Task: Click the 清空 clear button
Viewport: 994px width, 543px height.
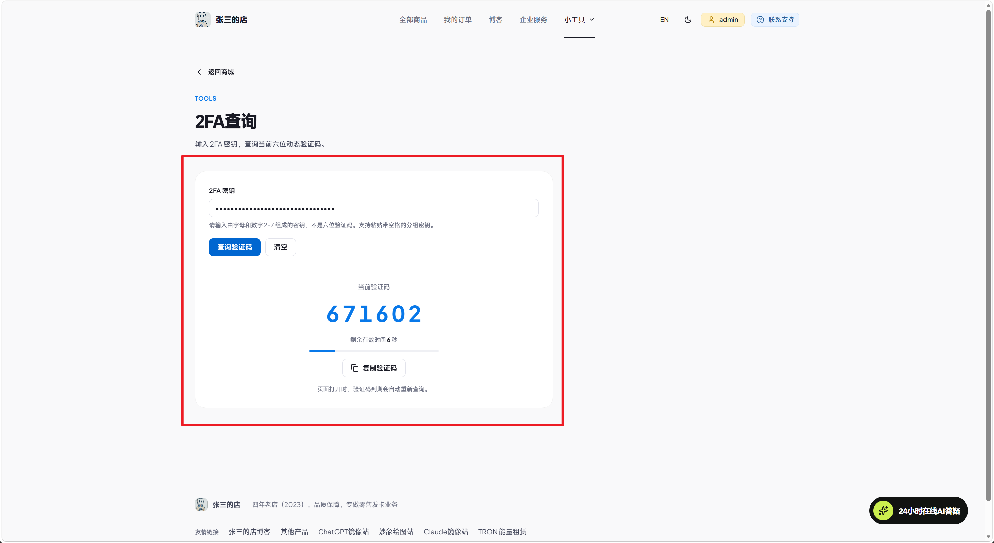Action: [280, 247]
